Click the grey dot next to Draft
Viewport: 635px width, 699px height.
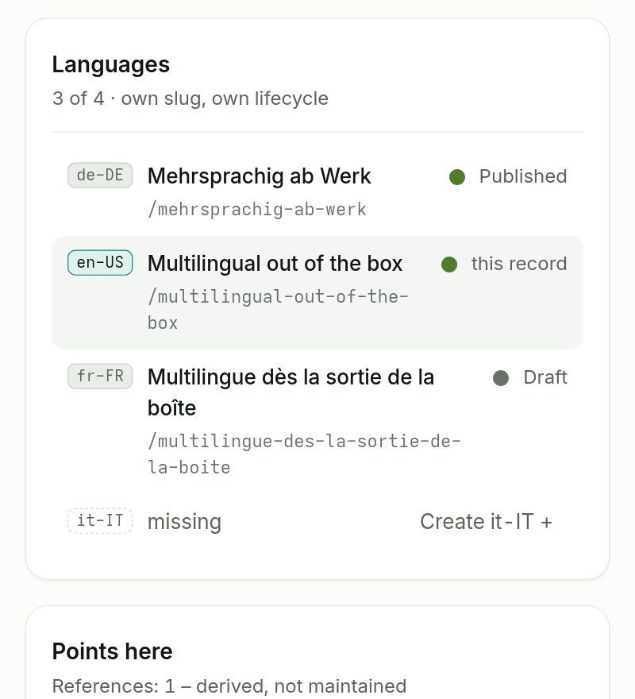pyautogui.click(x=501, y=378)
